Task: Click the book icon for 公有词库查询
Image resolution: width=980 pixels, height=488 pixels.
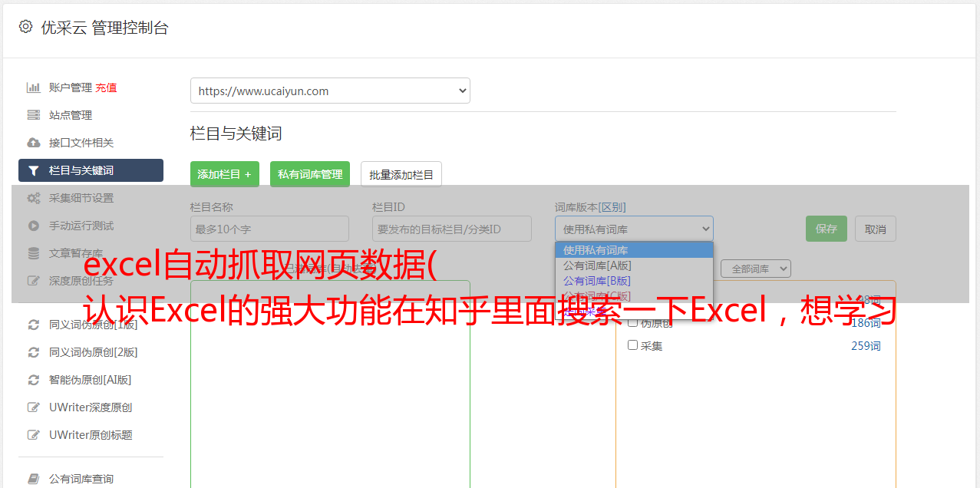Action: pos(34,479)
